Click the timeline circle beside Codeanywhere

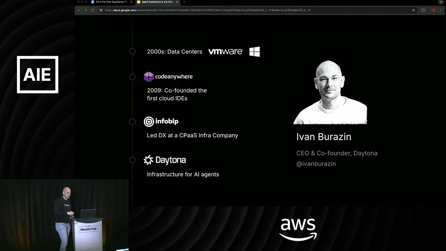coord(132,77)
